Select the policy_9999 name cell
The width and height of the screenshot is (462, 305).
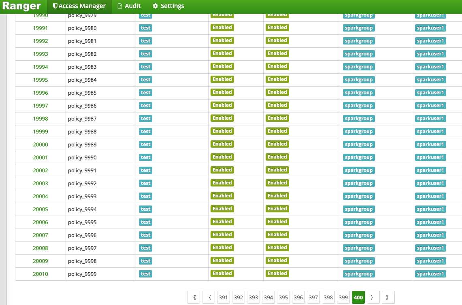click(x=101, y=274)
